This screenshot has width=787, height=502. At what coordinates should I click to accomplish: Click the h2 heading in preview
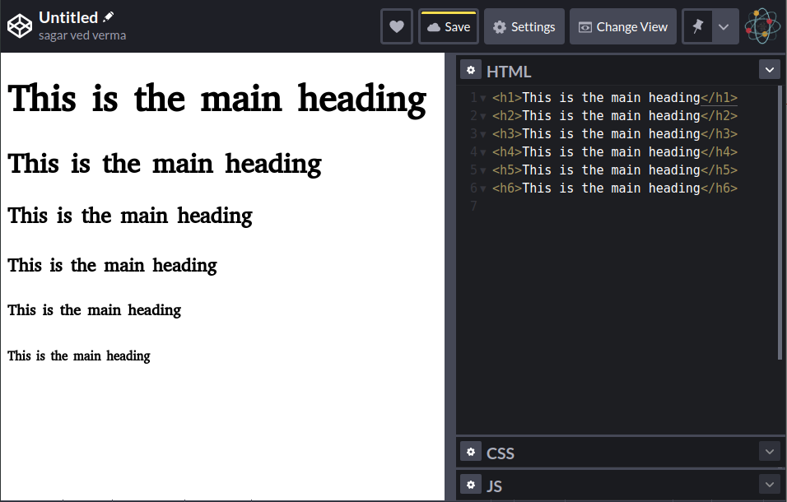[x=165, y=165]
